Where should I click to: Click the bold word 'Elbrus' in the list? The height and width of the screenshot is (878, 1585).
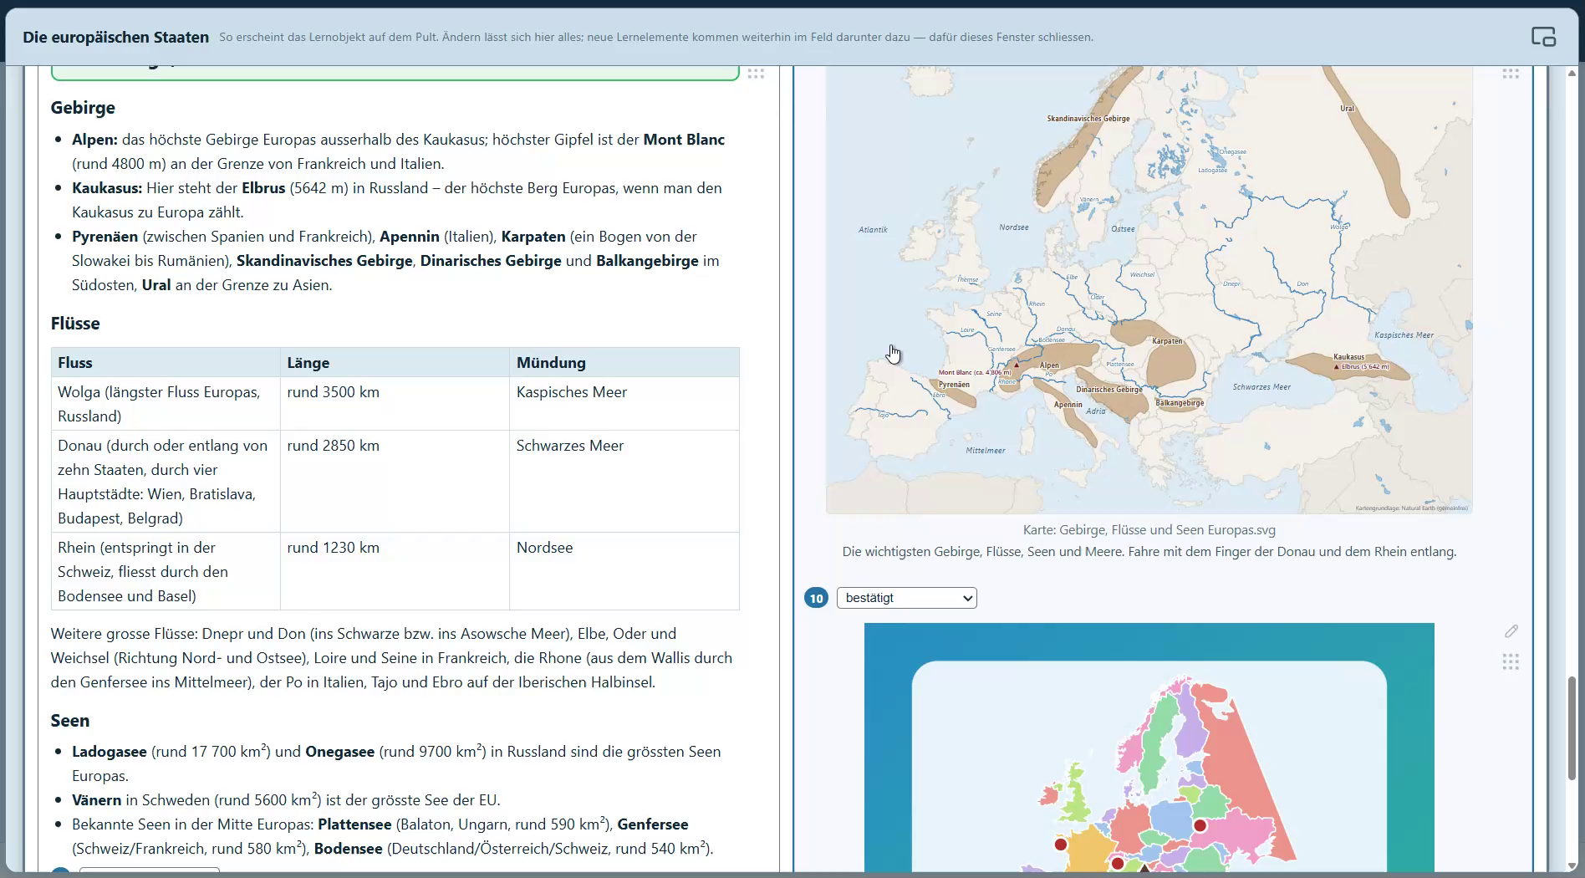(263, 188)
